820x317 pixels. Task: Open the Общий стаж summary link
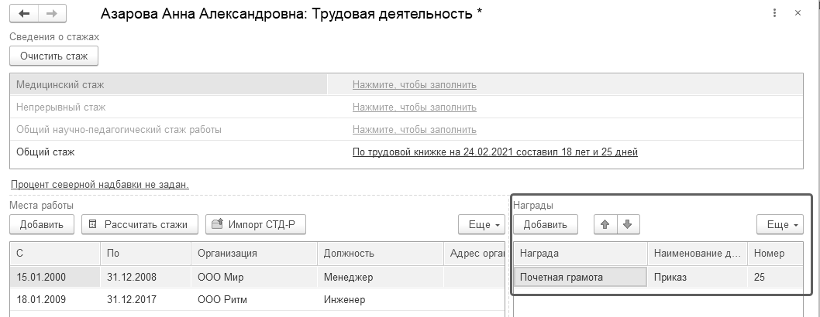click(x=494, y=152)
